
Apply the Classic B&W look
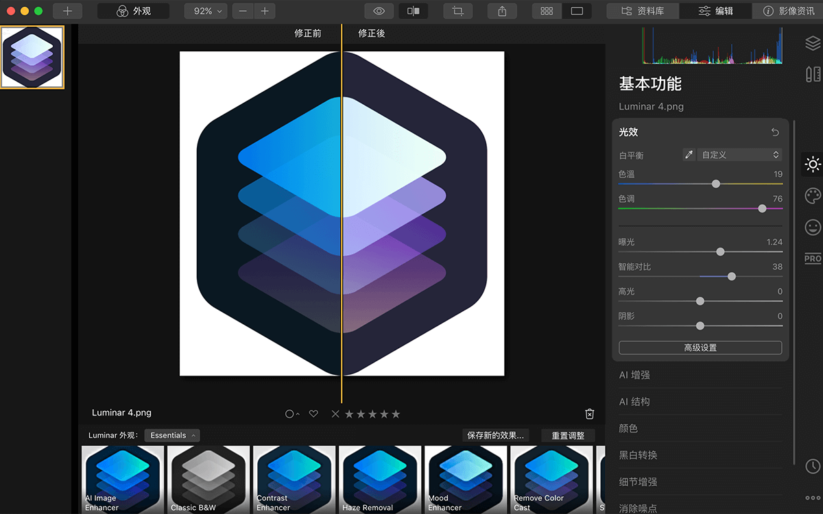(x=208, y=480)
